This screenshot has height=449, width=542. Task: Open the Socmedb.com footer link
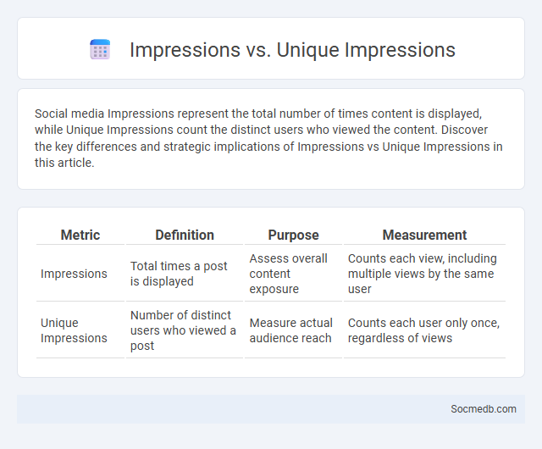484,409
